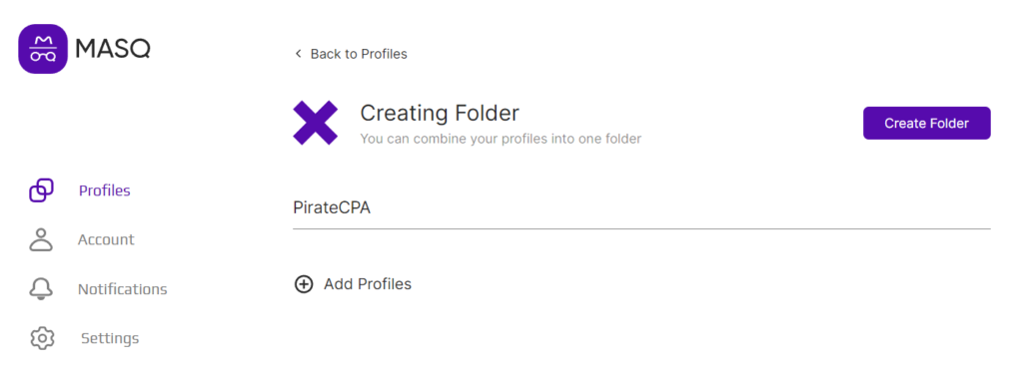Click the overlapping squares Profiles icon
This screenshot has width=1023, height=374.
[41, 190]
